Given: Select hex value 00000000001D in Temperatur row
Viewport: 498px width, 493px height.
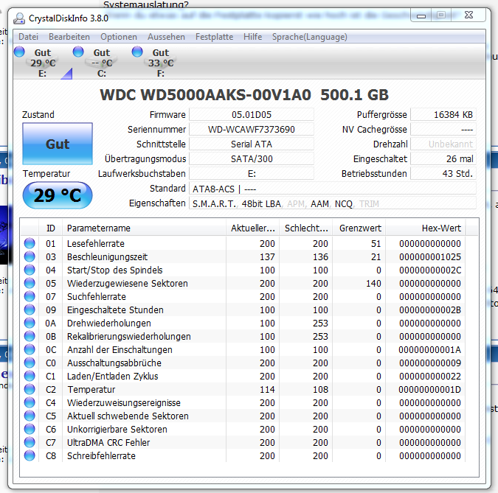Looking at the screenshot, I should 429,390.
